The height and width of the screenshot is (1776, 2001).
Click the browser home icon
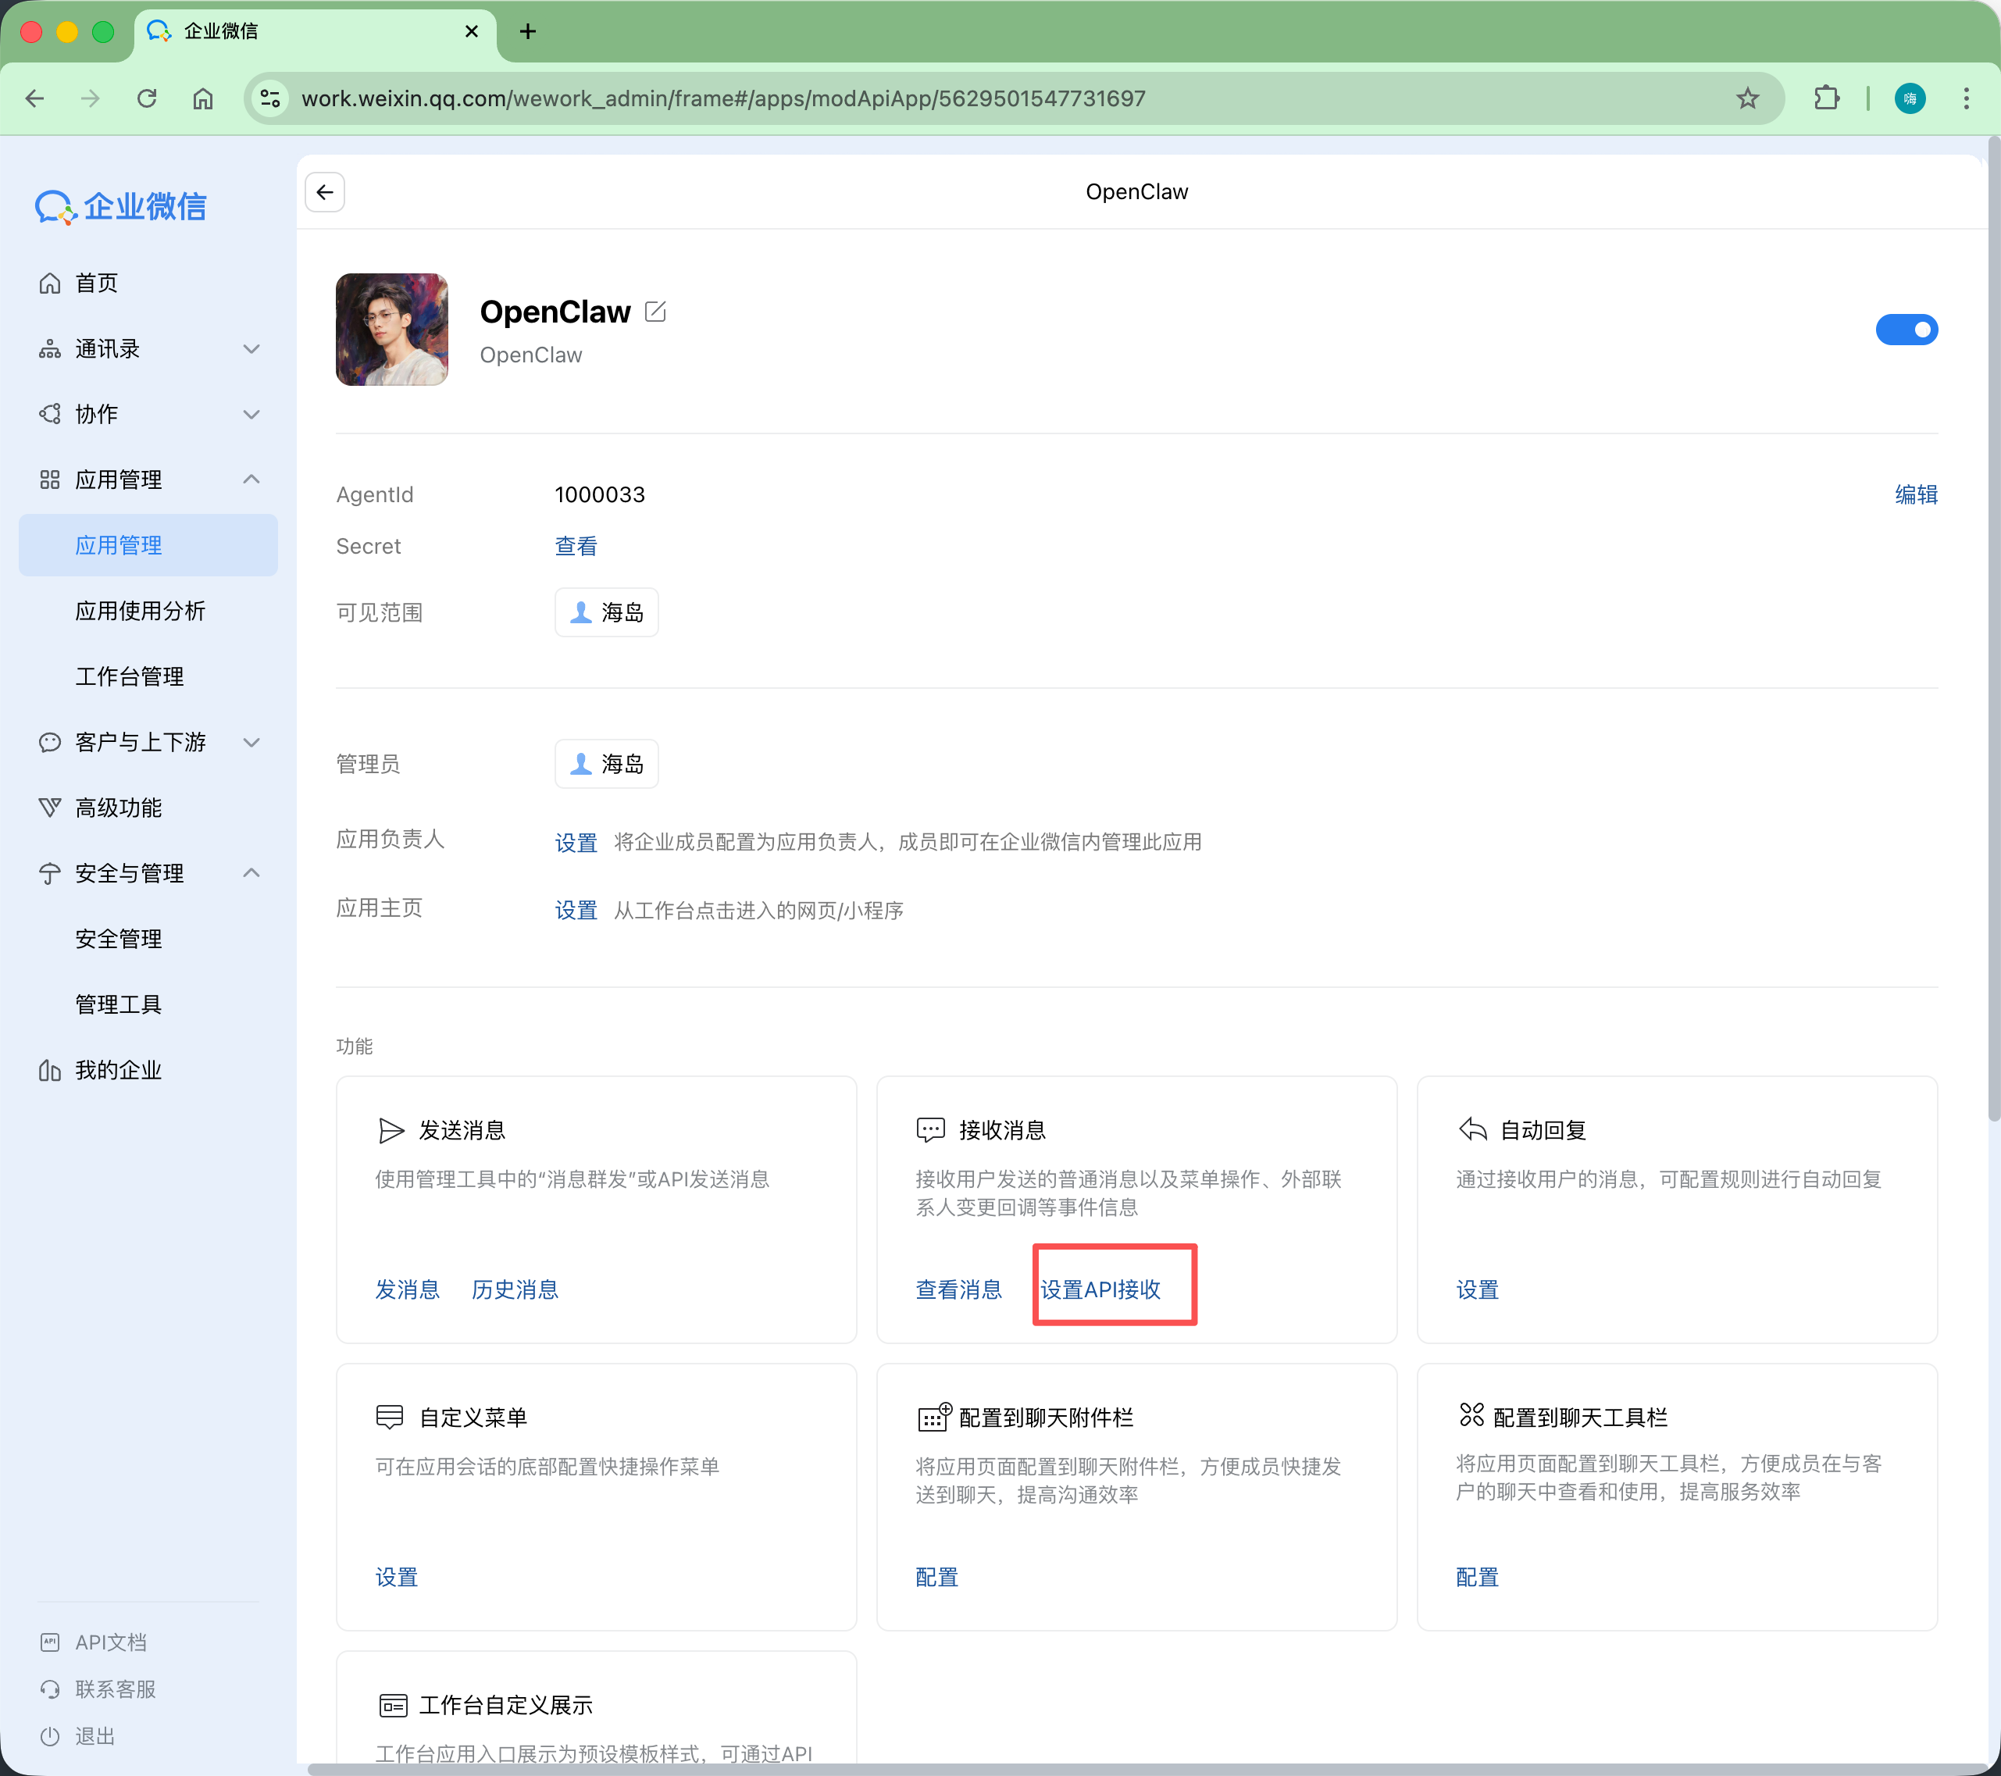202,98
